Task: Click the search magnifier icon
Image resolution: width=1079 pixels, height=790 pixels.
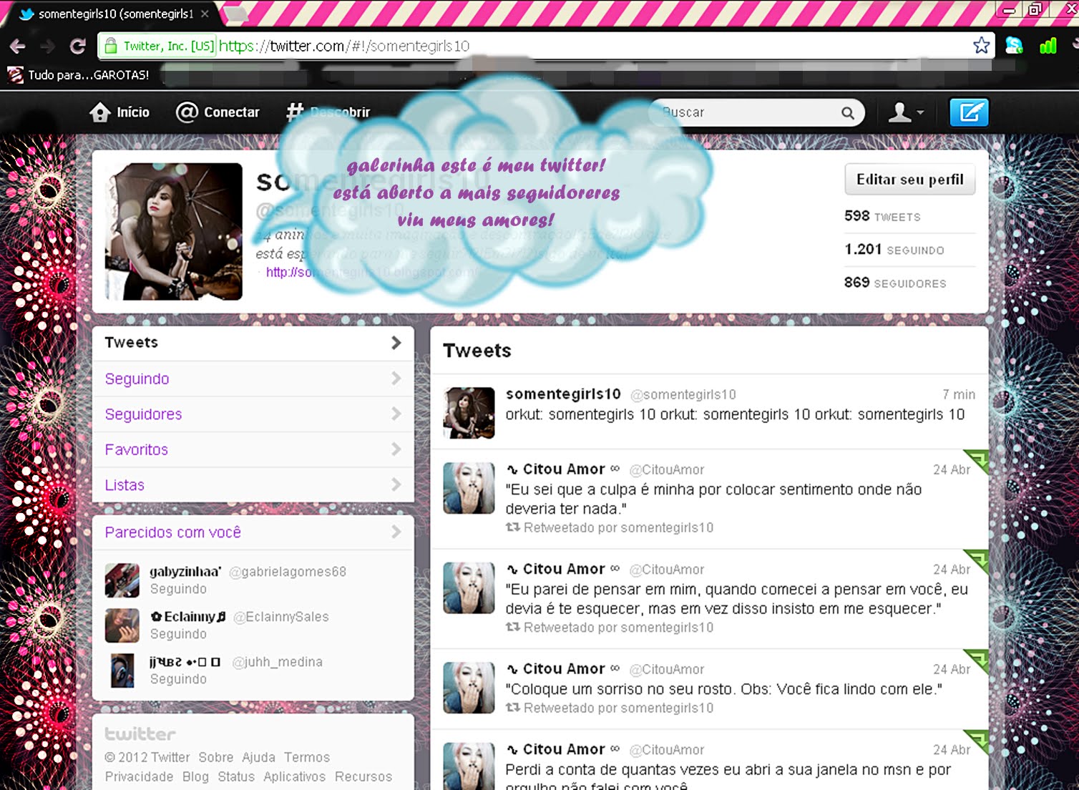Action: 848,113
